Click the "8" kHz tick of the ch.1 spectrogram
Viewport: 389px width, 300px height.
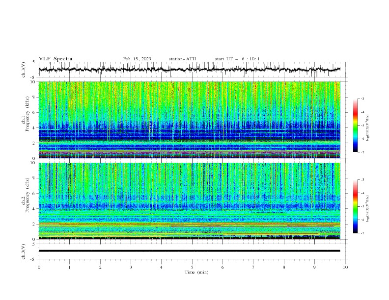(x=34, y=97)
